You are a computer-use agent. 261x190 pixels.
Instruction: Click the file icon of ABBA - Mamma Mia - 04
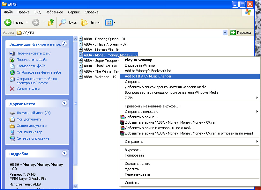click(81, 50)
